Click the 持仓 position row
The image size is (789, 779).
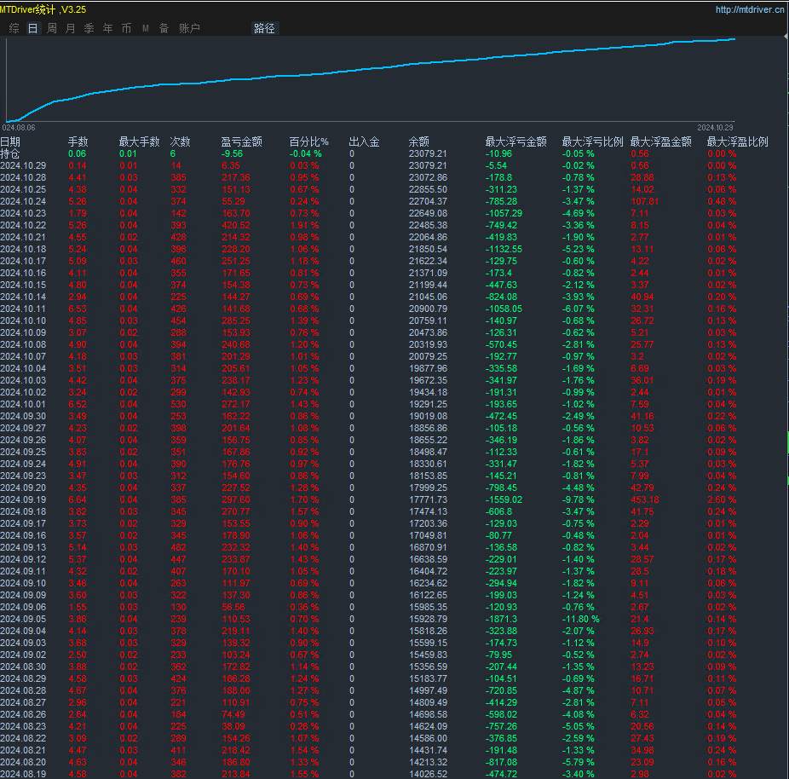click(10, 153)
